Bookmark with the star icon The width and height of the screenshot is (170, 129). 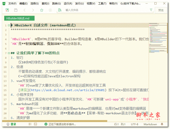(42, 10)
